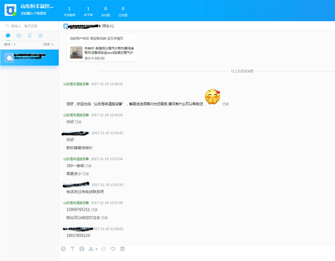The image size is (335, 261).
Task: Open the group contacts tab
Action: [40, 35]
